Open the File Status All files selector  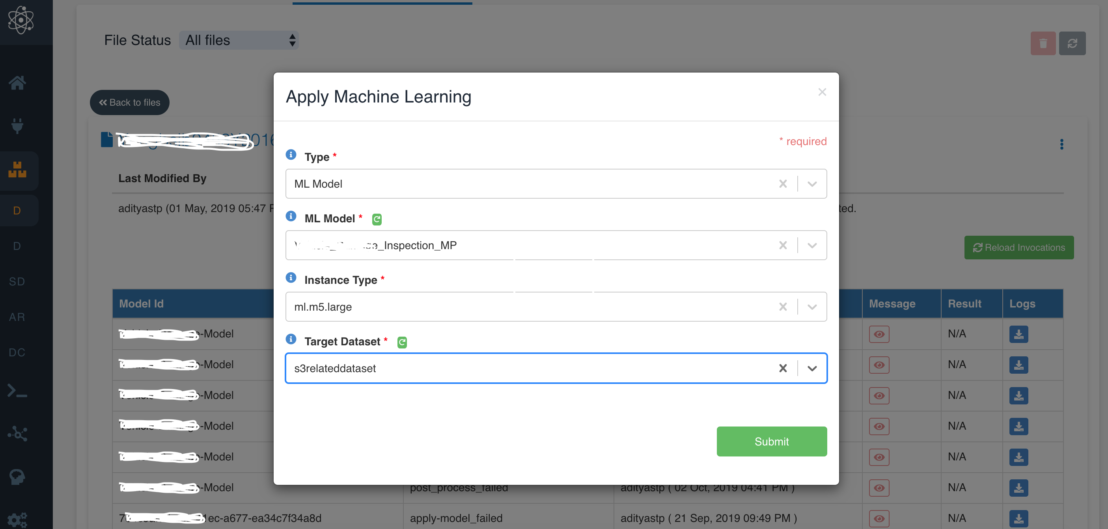click(239, 41)
